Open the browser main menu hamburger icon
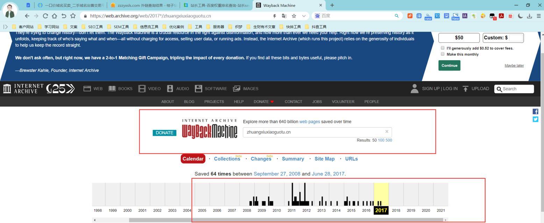The image size is (544, 223). tap(539, 16)
